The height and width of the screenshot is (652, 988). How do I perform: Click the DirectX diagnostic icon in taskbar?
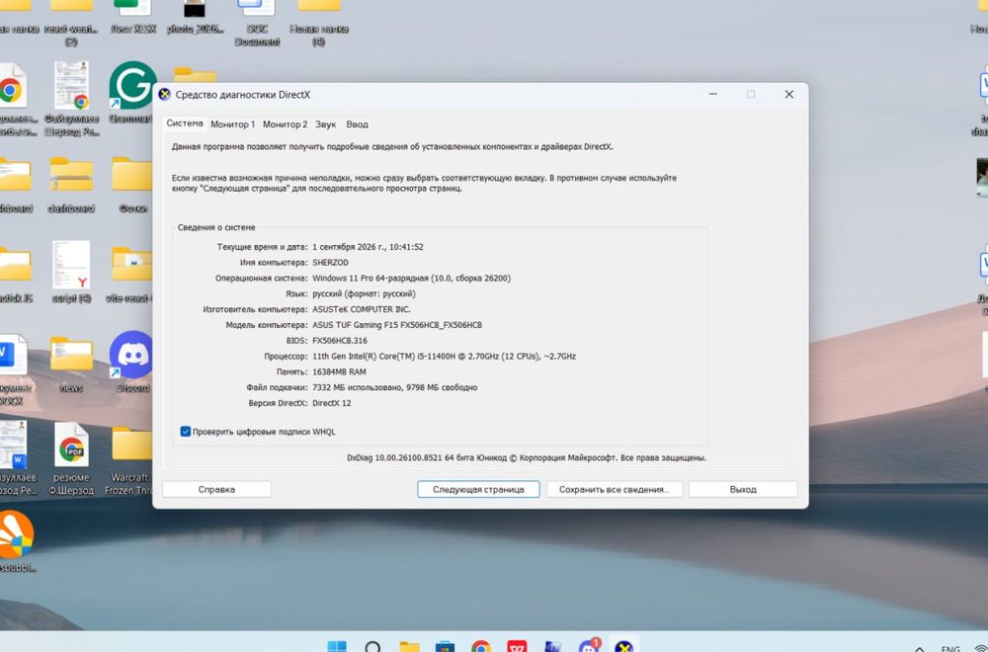click(x=623, y=646)
